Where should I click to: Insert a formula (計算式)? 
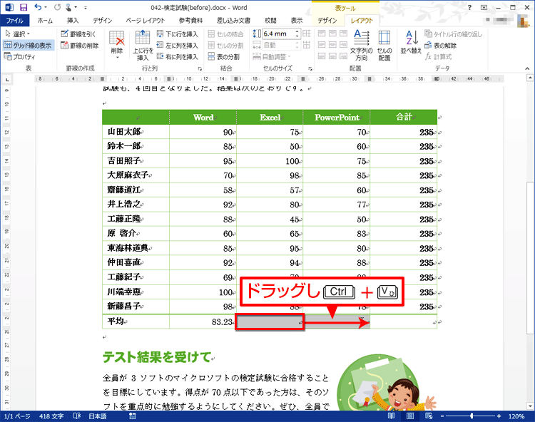tap(439, 56)
